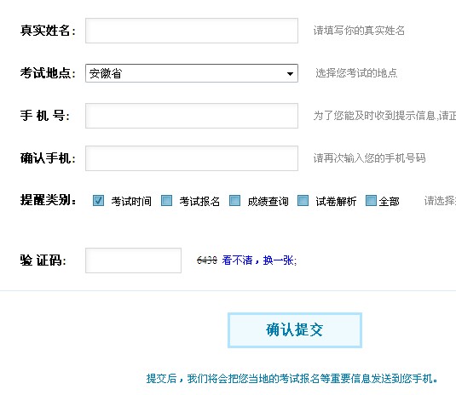Click the captcha code image

point(207,260)
